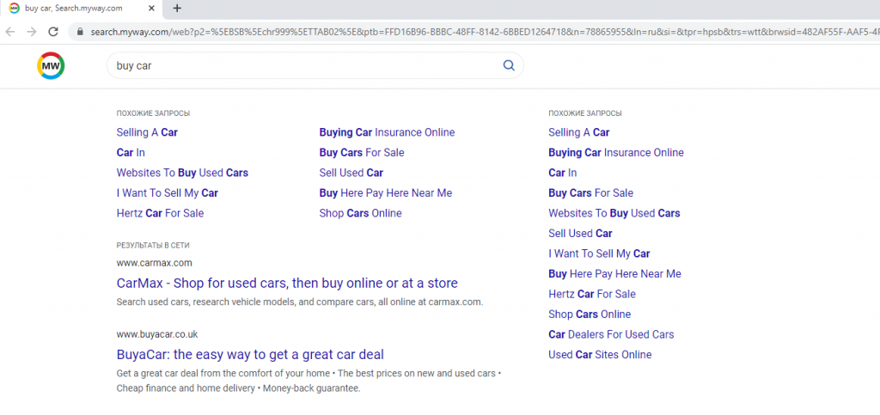Go back with browser back arrow
The width and height of the screenshot is (880, 415).
[x=10, y=32]
